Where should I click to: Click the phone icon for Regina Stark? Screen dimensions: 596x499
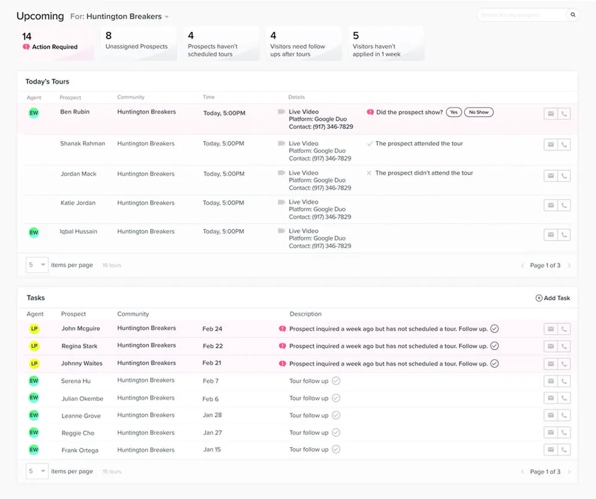pos(563,346)
